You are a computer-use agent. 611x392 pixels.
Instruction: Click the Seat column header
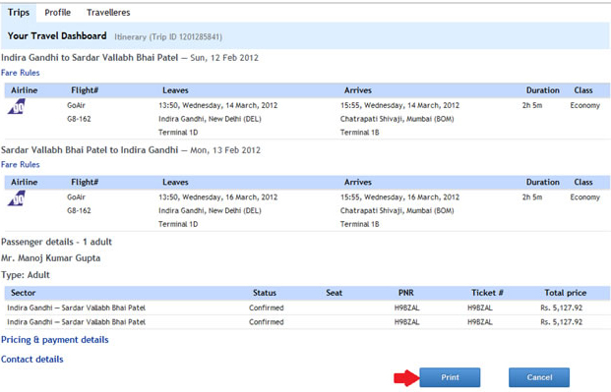point(334,293)
